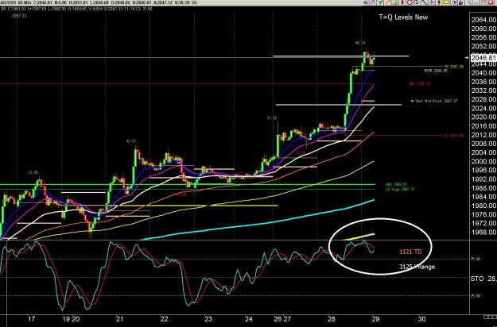This screenshot has height=327, width=497.
Task: Click the blue figure icon in toolbar
Action: [x=432, y=2]
